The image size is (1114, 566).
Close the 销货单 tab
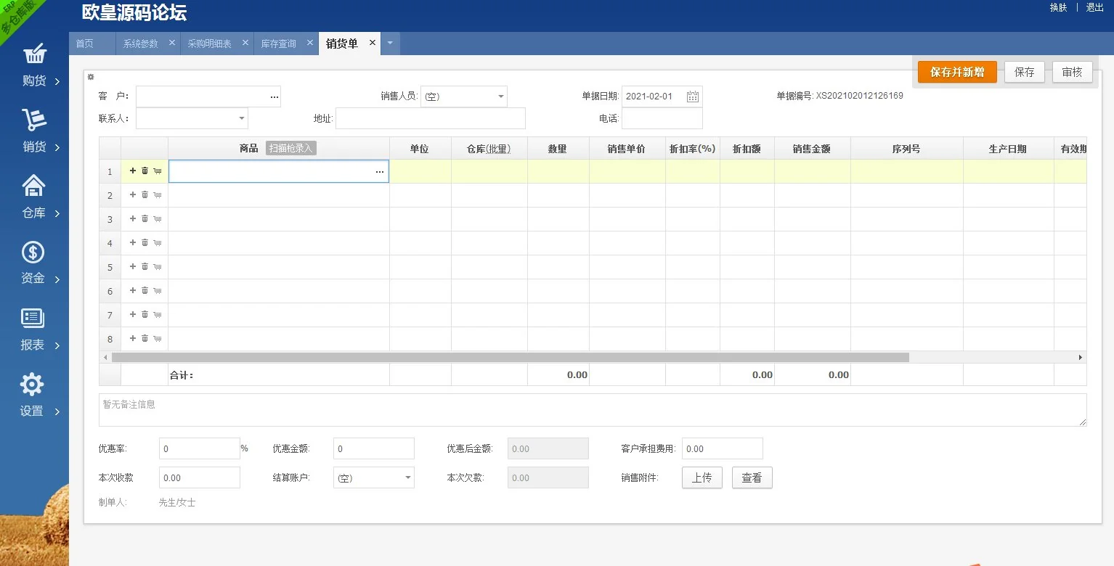pos(373,43)
